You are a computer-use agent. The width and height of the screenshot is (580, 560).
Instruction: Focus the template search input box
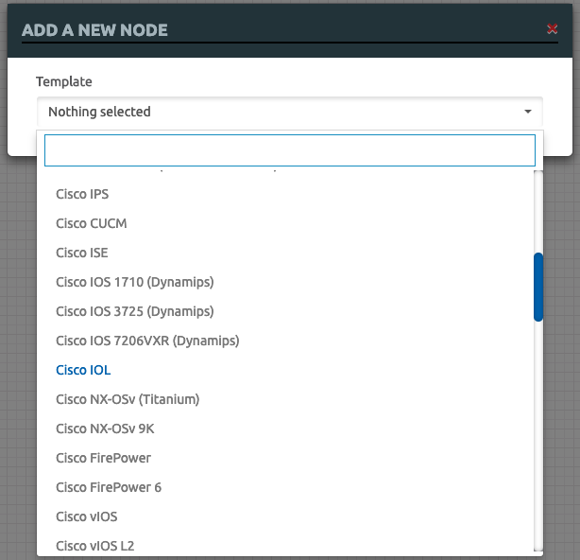pyautogui.click(x=290, y=150)
